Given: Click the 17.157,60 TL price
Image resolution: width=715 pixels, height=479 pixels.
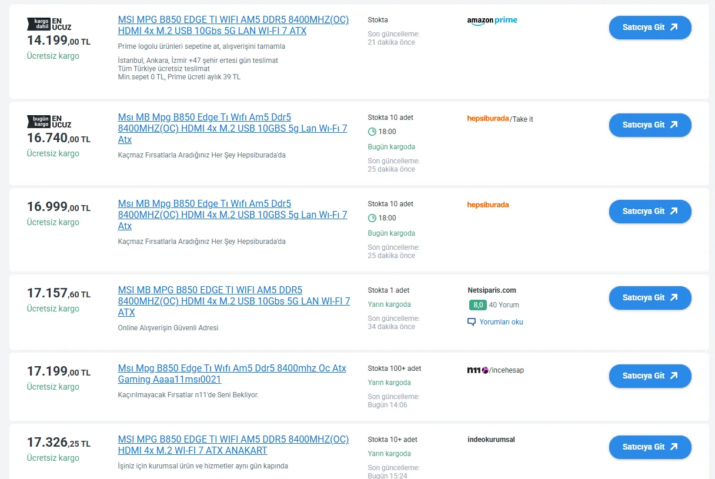Looking at the screenshot, I should pos(59,293).
